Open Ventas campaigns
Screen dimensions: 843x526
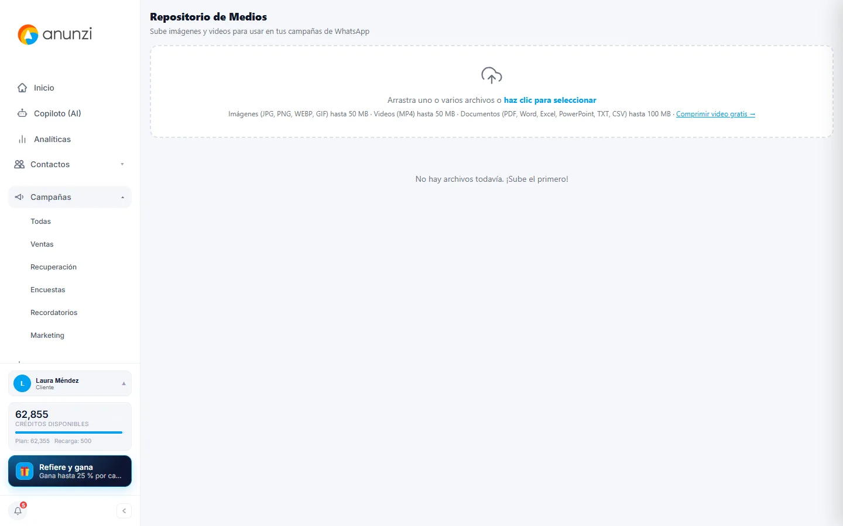[x=42, y=244]
